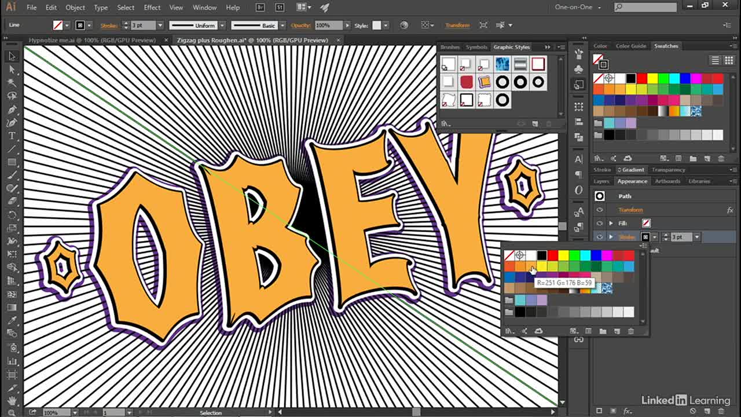Open Swatch Libraries menu in popup swatches
The image size is (741, 417).
[509, 331]
